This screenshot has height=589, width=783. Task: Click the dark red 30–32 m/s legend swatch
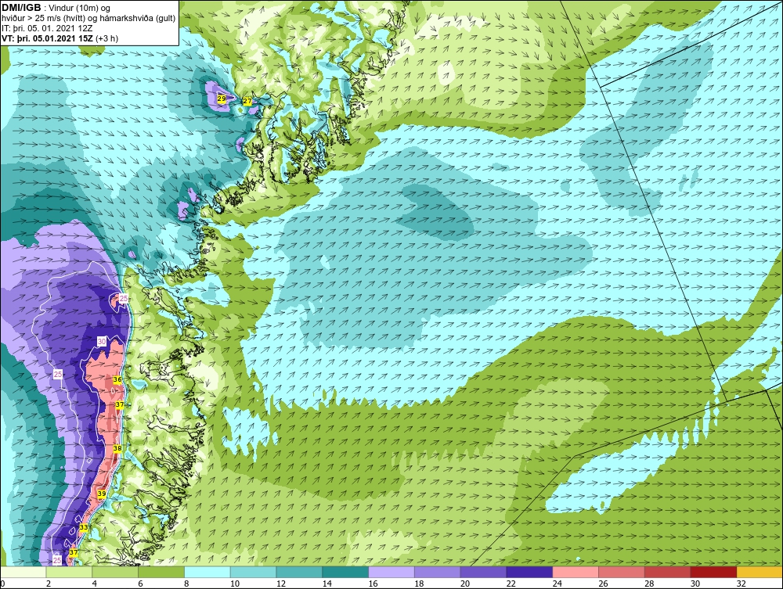(x=713, y=572)
